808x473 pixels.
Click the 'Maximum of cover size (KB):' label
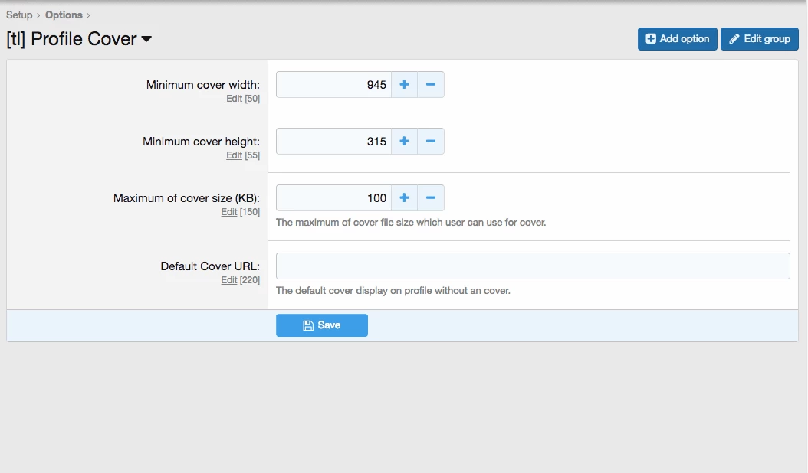pos(186,198)
